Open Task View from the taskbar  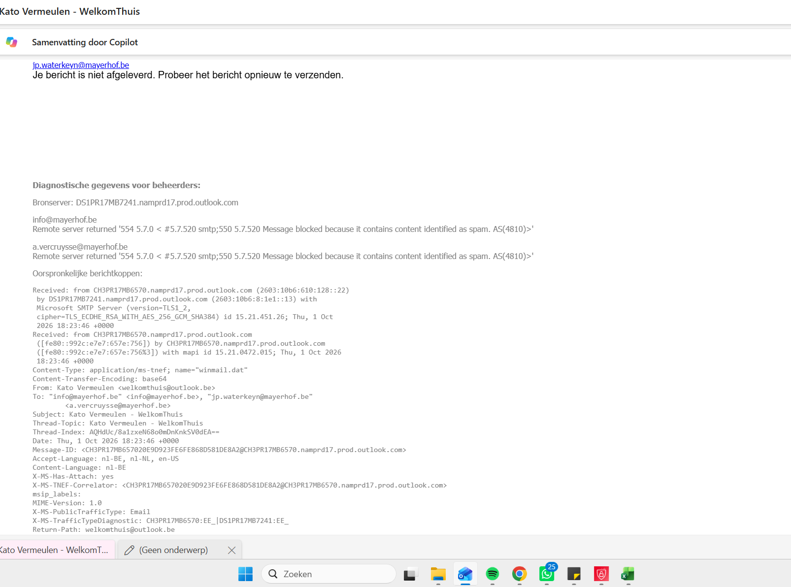[411, 574]
